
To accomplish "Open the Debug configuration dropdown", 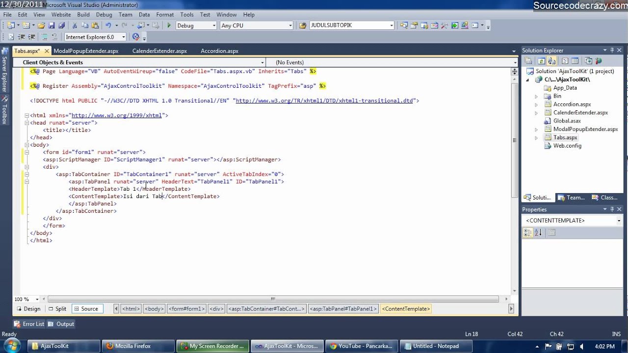I will 214,25.
